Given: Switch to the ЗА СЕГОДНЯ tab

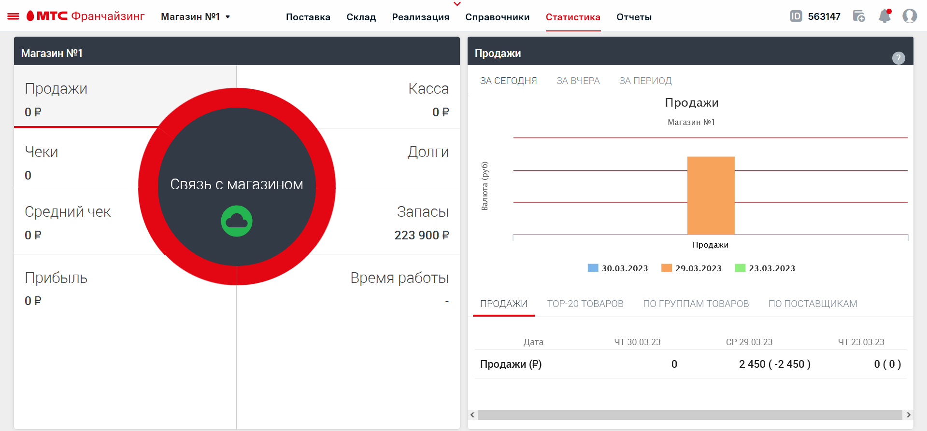Looking at the screenshot, I should (508, 81).
